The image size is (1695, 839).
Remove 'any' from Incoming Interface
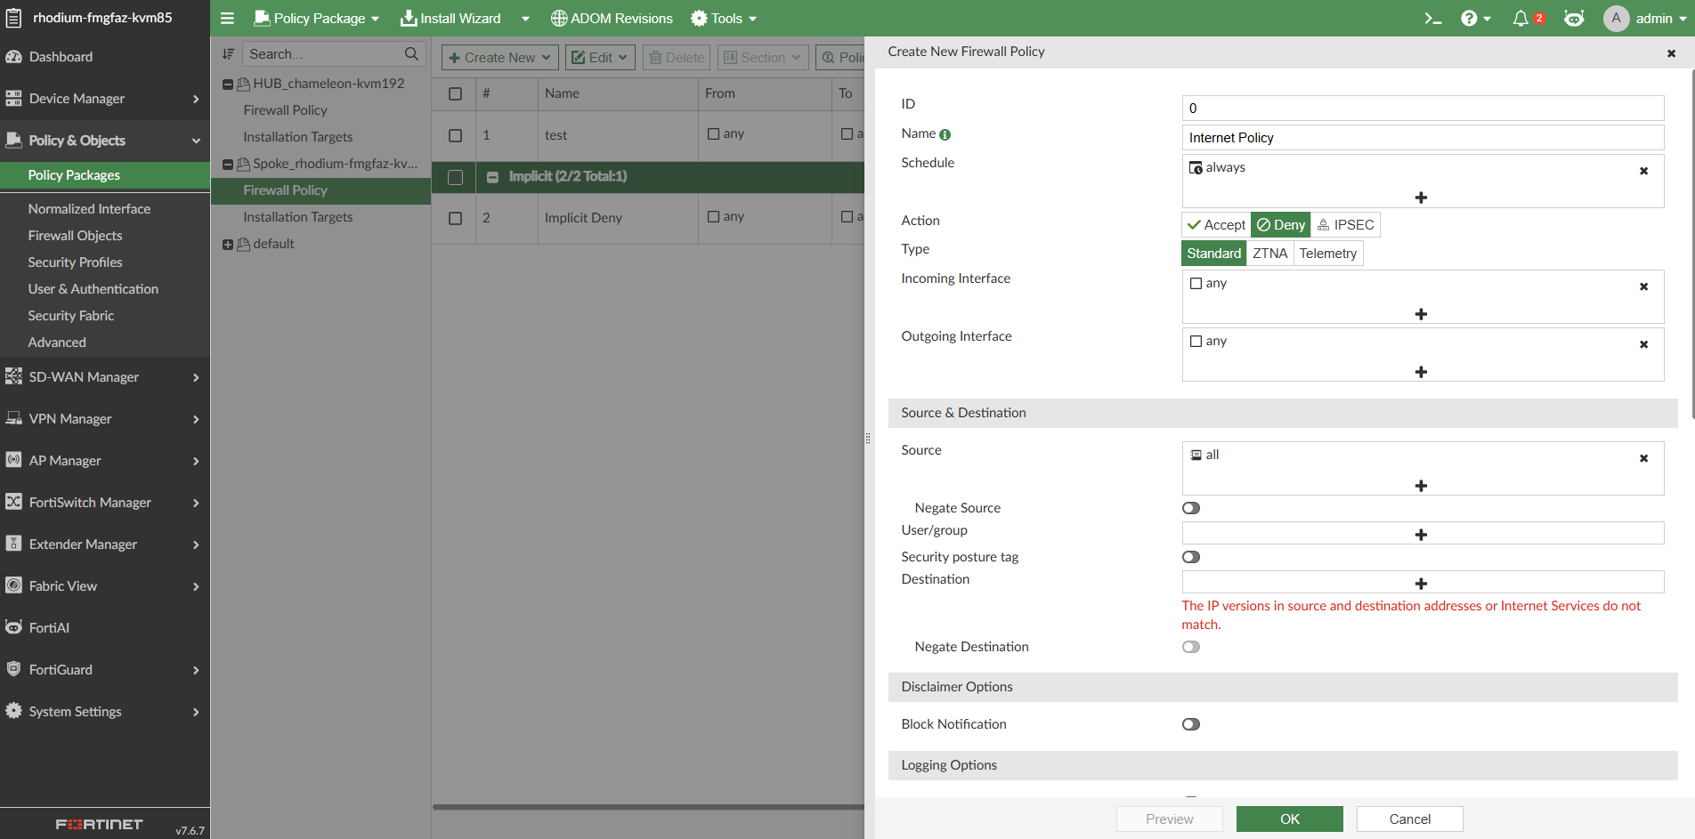coord(1643,286)
